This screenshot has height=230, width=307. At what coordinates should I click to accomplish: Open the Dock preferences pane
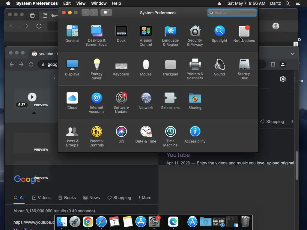pos(121,34)
